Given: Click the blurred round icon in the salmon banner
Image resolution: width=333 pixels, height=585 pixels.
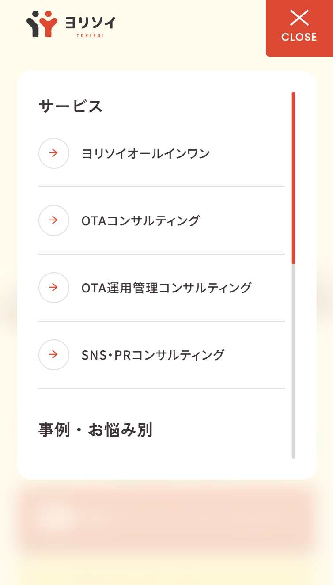Looking at the screenshot, I should [x=54, y=516].
